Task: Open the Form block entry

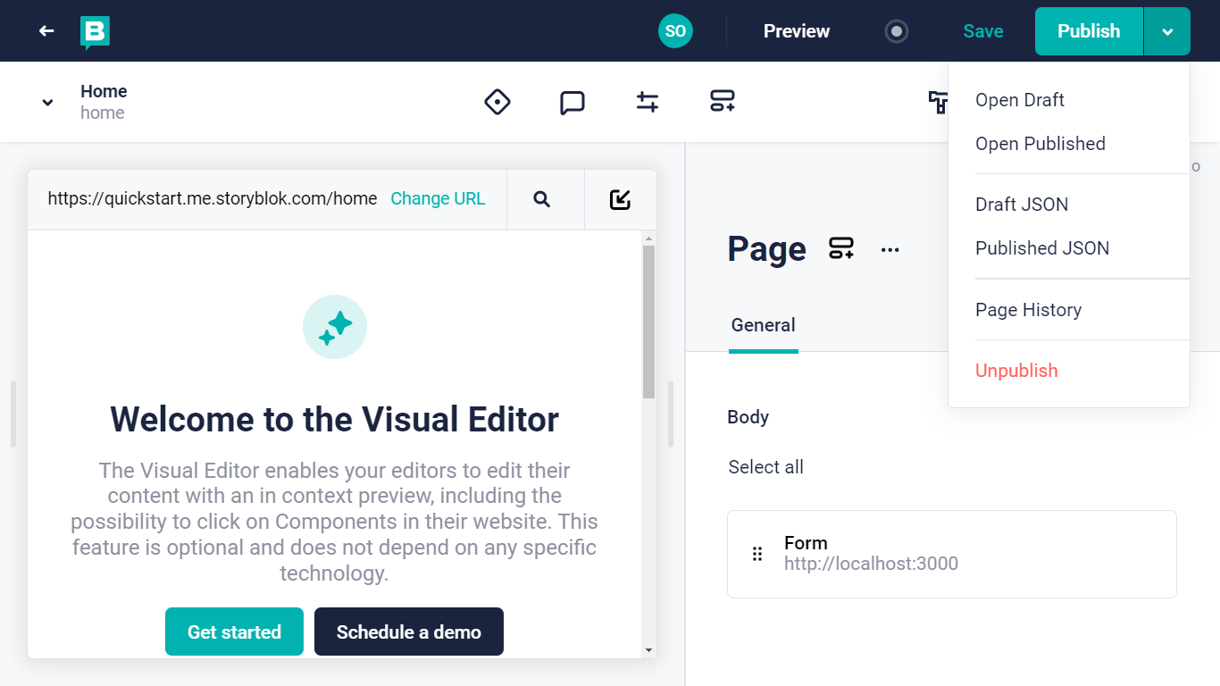Action: (952, 554)
